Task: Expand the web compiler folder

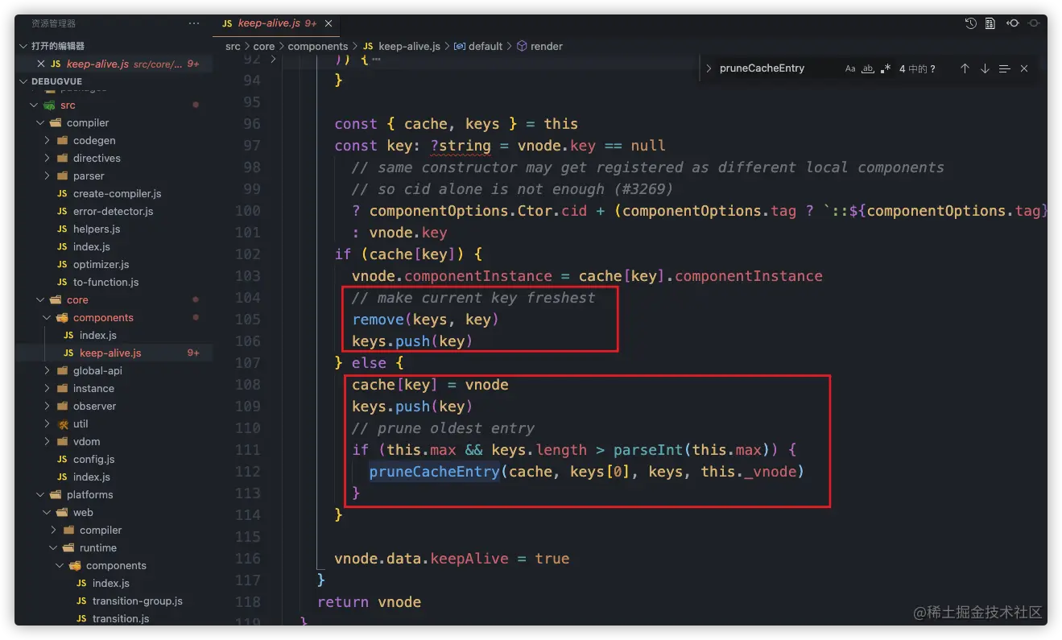Action: [53, 531]
